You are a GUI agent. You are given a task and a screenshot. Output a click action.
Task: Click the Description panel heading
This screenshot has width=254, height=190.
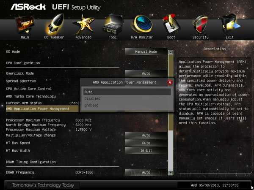(x=215, y=49)
